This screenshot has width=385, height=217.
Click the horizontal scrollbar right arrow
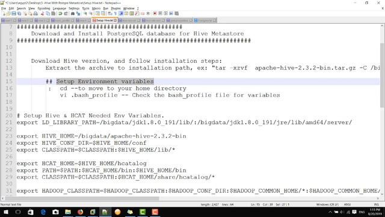point(378,198)
